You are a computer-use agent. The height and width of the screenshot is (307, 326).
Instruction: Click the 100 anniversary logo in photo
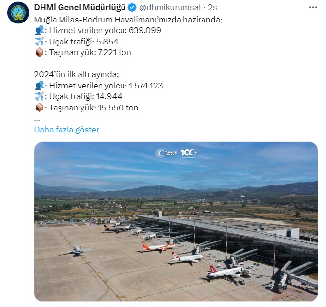(188, 153)
